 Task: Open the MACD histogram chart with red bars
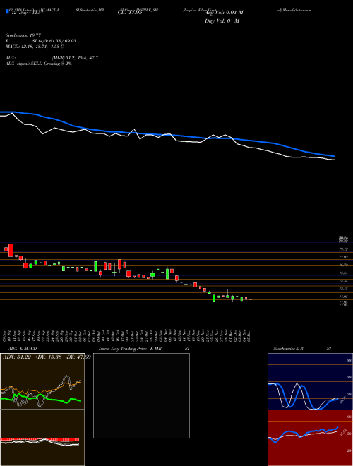point(42,438)
